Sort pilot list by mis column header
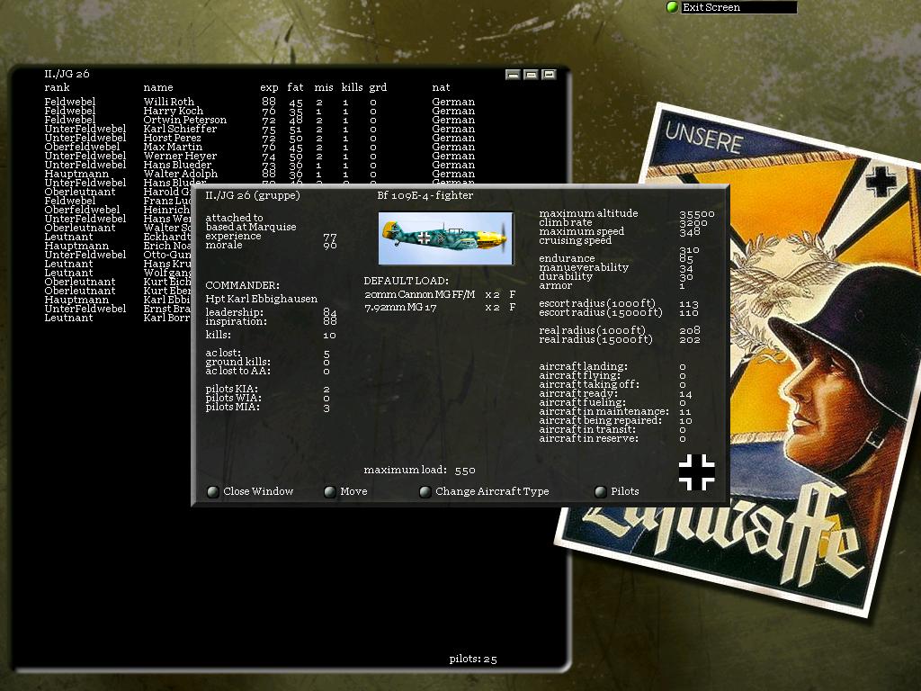This screenshot has width=921, height=691. [324, 87]
